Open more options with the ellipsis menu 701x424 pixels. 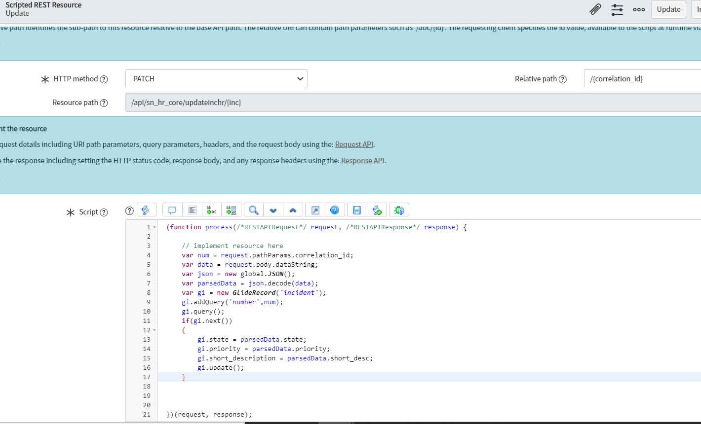click(639, 9)
